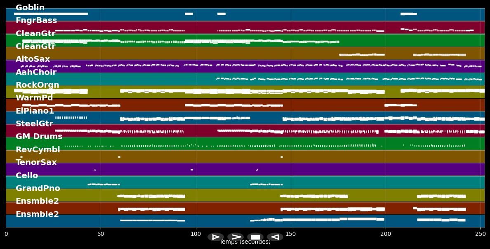Click the 100-second mark on the timeline
This screenshot has height=249, width=490.
(x=196, y=233)
